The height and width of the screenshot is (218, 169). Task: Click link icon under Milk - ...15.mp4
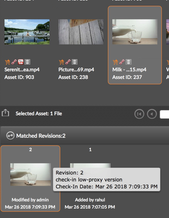point(122,62)
